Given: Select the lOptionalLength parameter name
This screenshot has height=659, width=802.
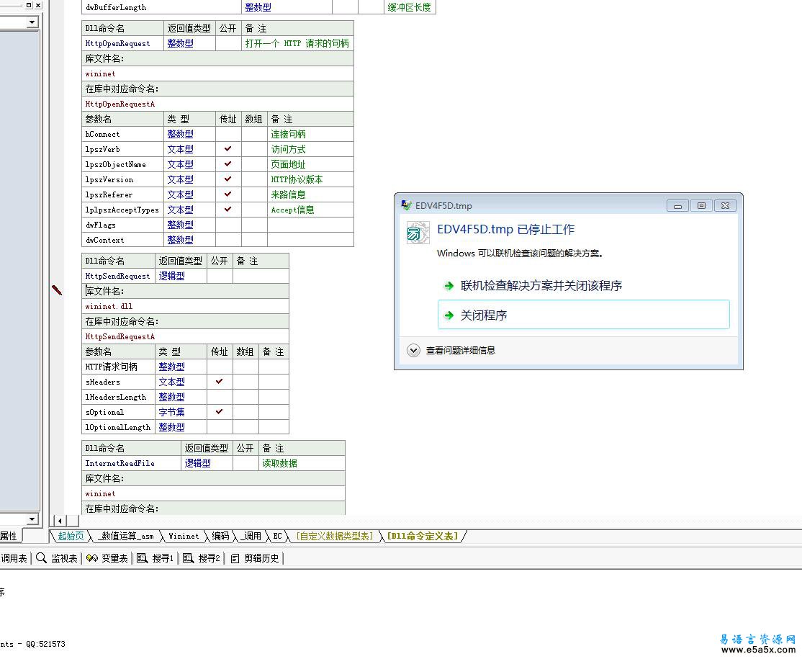Looking at the screenshot, I should coord(118,427).
